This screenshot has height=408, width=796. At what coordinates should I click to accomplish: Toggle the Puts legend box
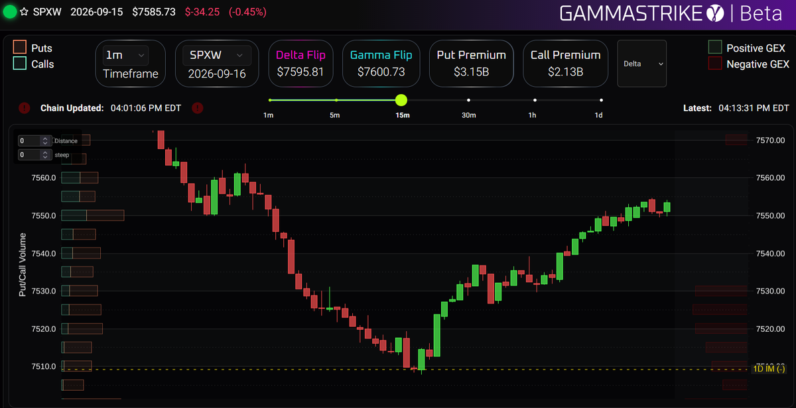coord(19,48)
